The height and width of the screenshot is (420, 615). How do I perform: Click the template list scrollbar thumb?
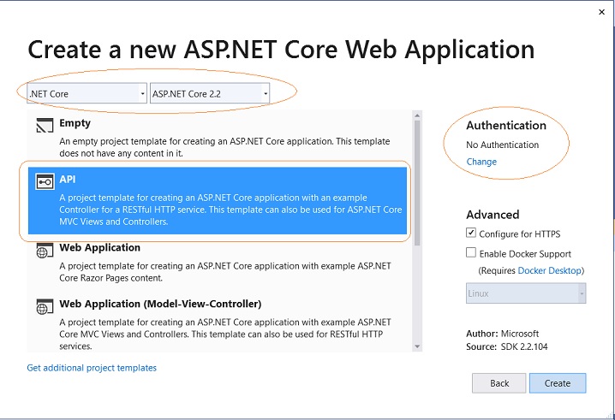417,182
